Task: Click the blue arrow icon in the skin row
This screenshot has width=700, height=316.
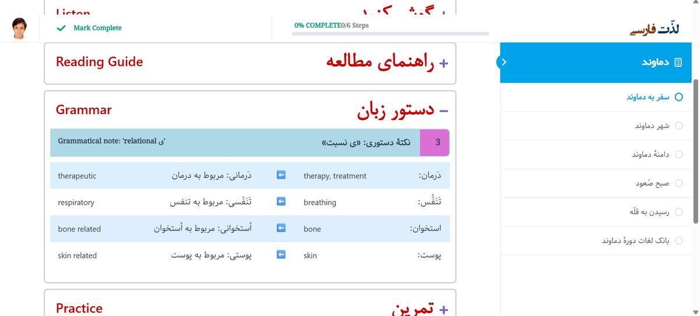Action: click(x=281, y=255)
